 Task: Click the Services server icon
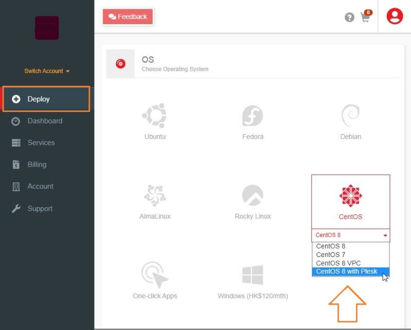16,143
